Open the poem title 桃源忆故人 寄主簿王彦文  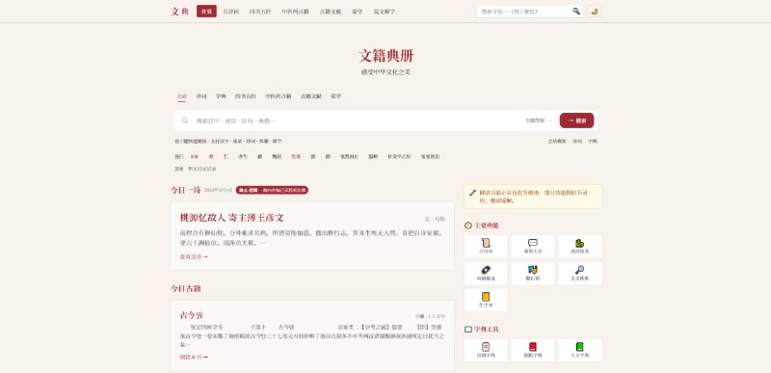click(x=231, y=218)
